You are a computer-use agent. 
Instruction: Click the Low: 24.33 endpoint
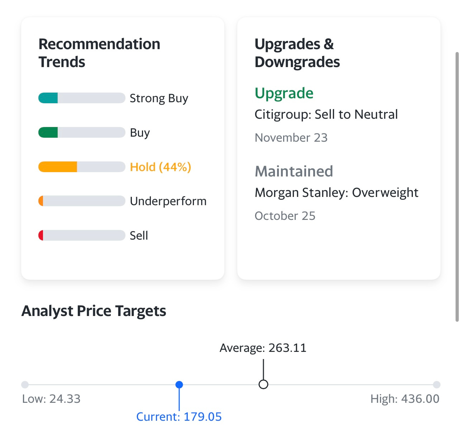(x=24, y=385)
